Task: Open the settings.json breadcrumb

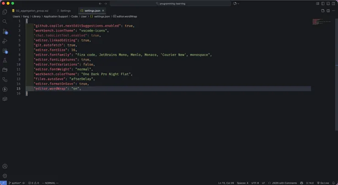Action: tap(100, 16)
